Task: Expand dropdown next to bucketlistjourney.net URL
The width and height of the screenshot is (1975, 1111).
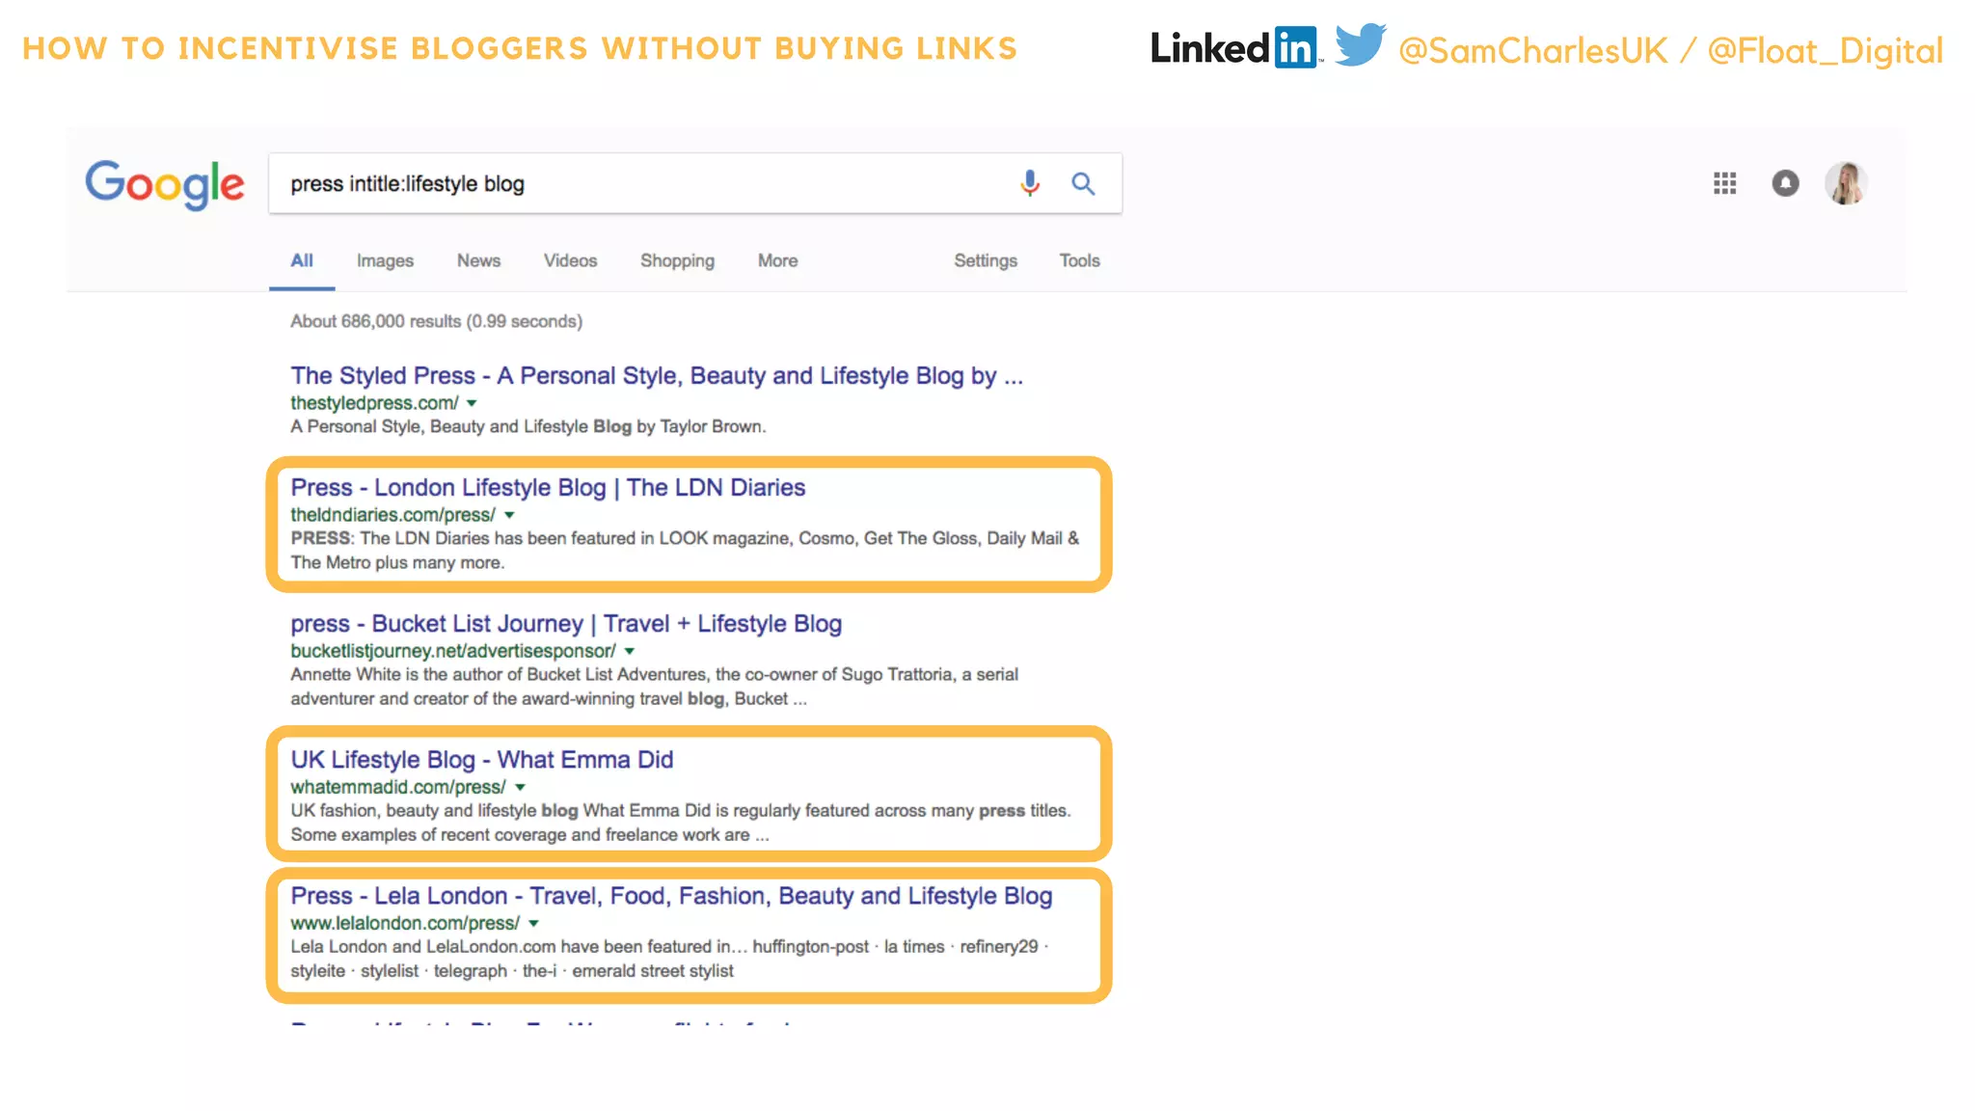Action: click(x=630, y=651)
